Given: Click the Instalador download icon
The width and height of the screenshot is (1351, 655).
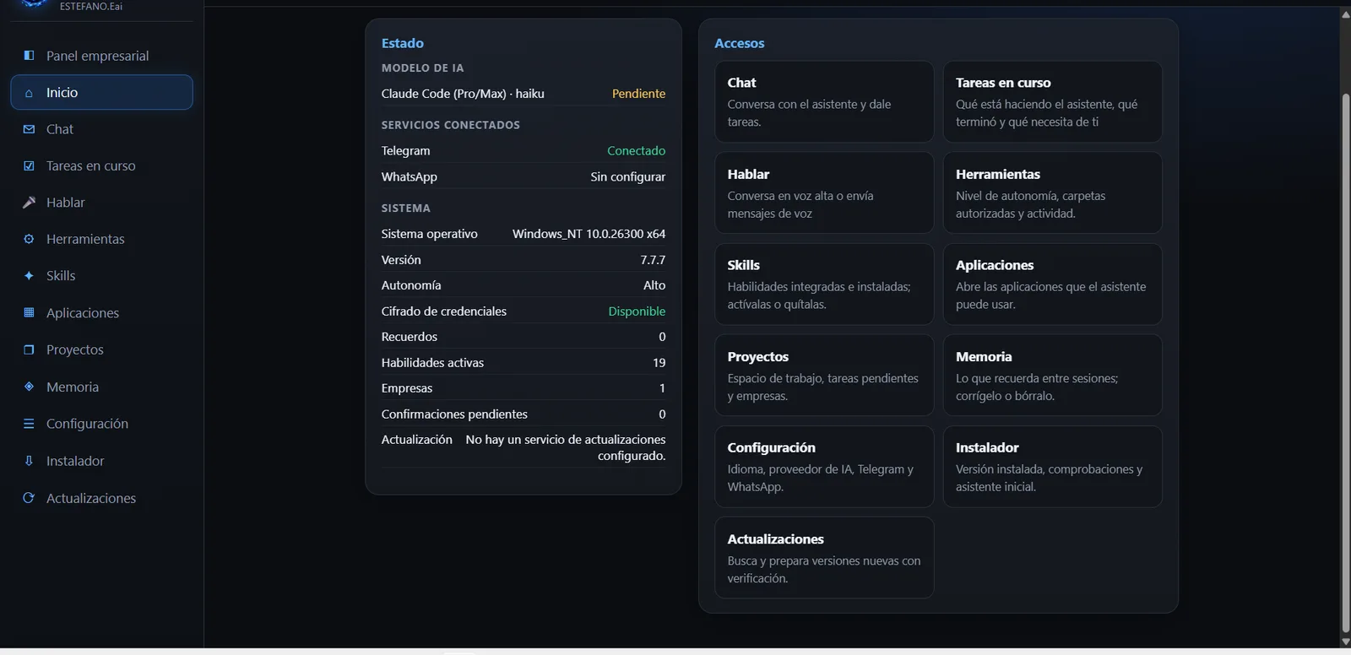Looking at the screenshot, I should click(x=29, y=461).
